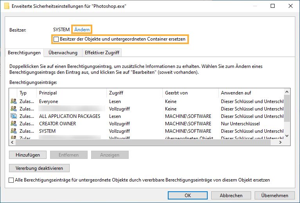The width and height of the screenshot is (300, 203).
Task: Open the Effektiver Zugriff tab
Action: [x=102, y=53]
